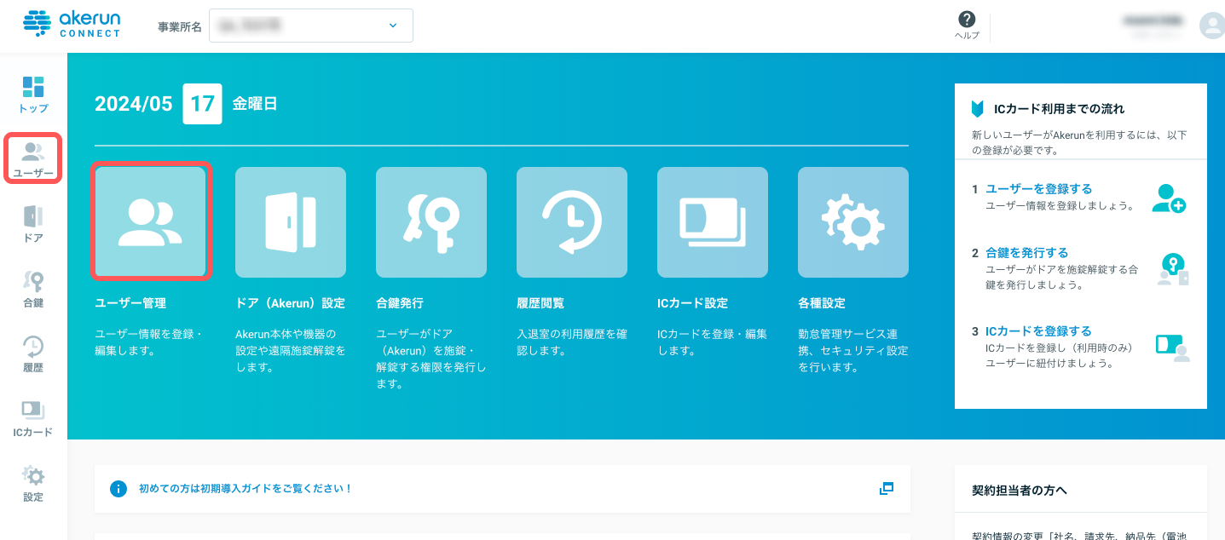Open ユーザーを登録する link

pos(1038,189)
